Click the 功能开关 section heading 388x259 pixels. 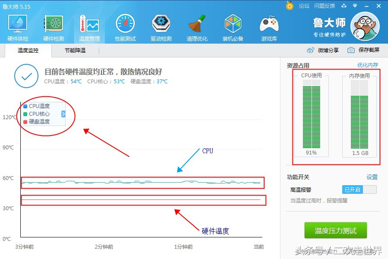click(298, 177)
